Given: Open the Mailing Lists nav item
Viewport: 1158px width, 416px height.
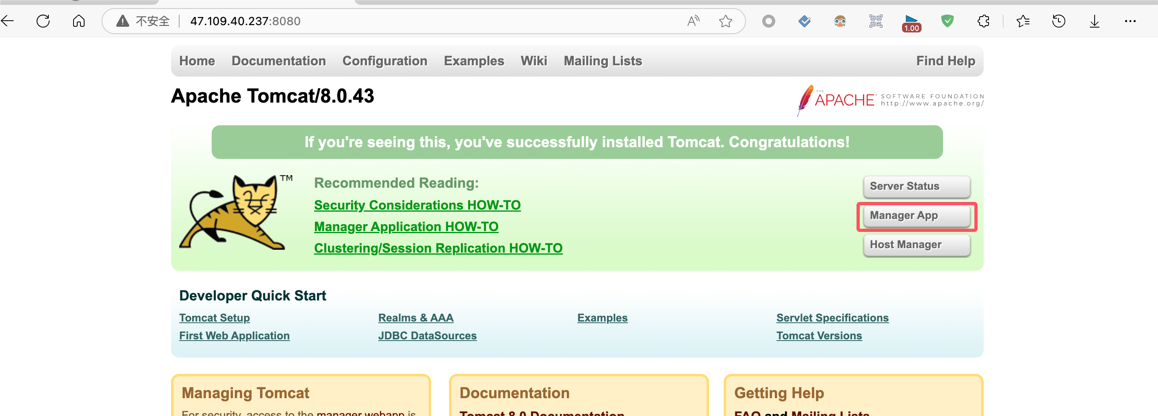Looking at the screenshot, I should 603,60.
